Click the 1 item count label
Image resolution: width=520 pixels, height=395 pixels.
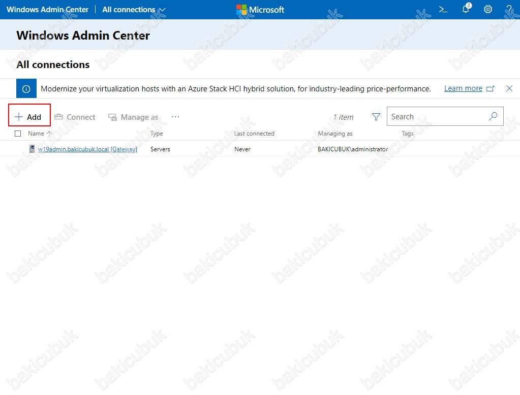coord(343,117)
